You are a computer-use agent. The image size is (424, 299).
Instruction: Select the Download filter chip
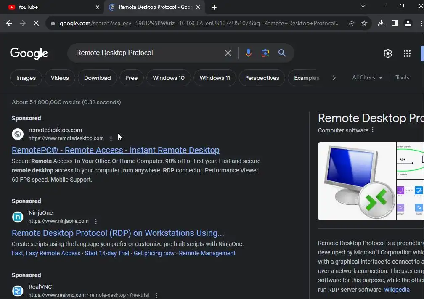[97, 78]
